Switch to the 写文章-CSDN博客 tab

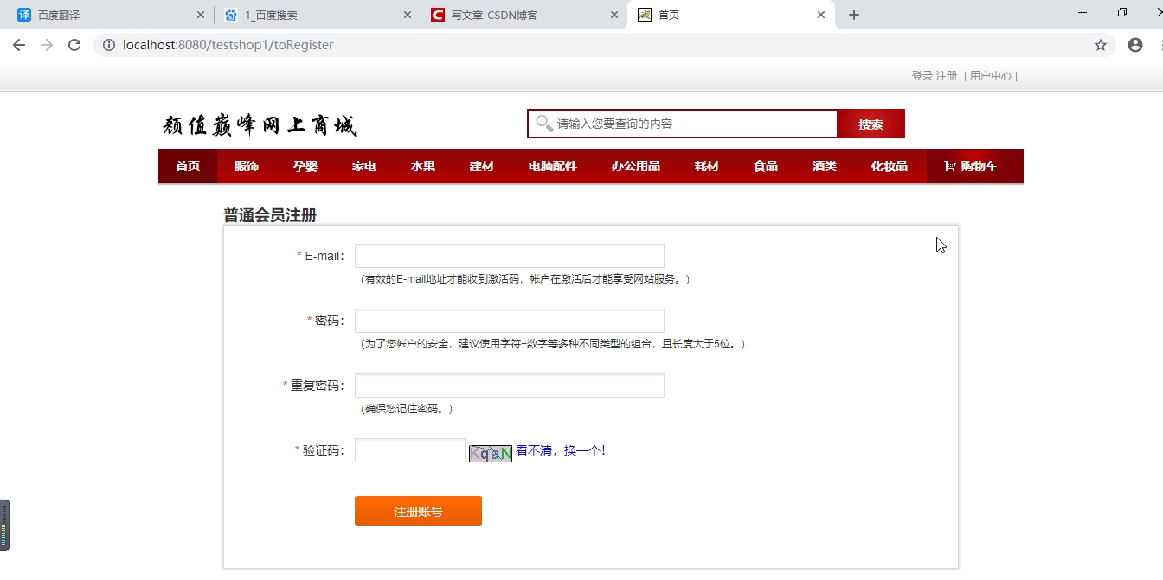(x=494, y=15)
